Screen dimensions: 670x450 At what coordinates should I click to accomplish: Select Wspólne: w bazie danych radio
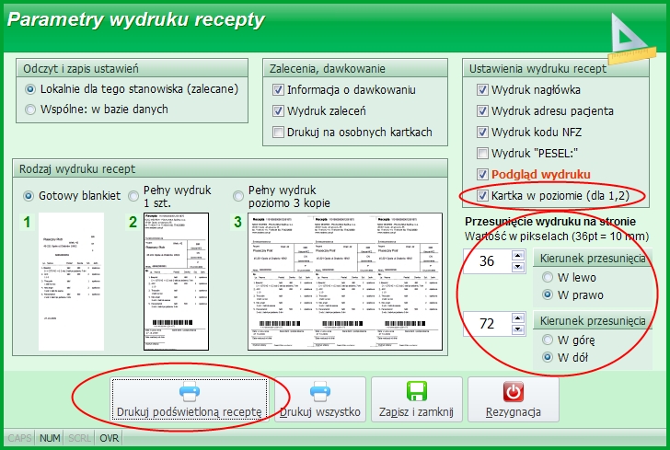pos(29,110)
